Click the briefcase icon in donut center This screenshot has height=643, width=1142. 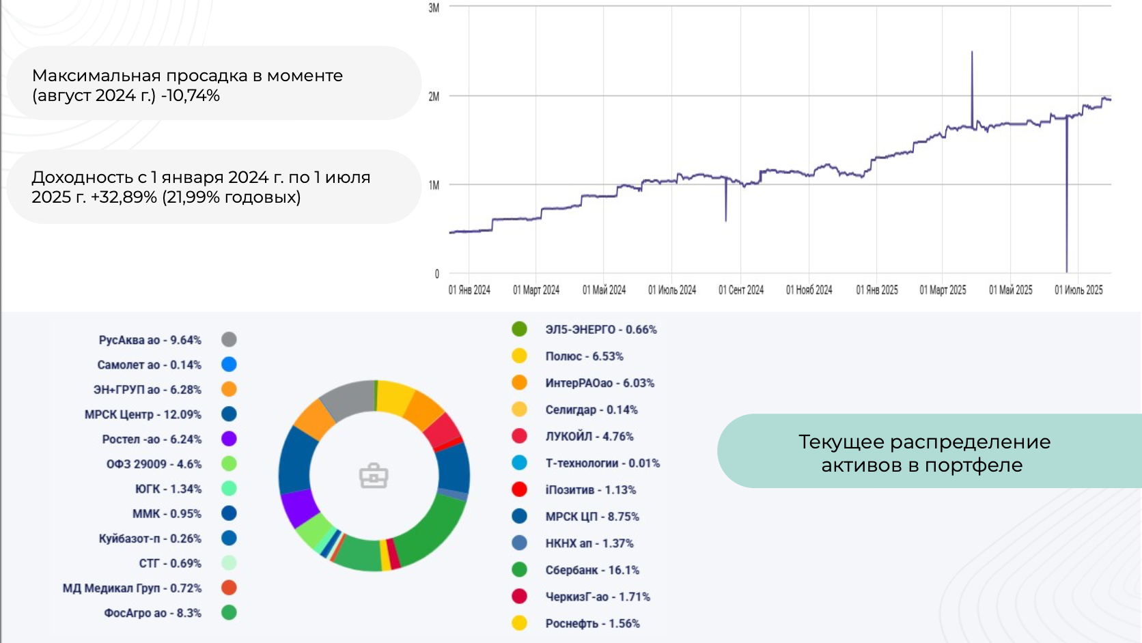[x=374, y=476]
